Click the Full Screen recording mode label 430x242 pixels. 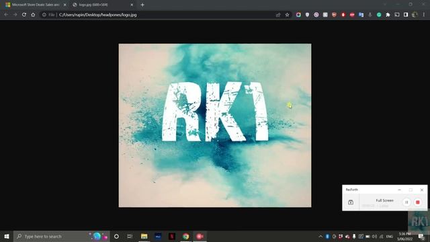[x=384, y=200]
